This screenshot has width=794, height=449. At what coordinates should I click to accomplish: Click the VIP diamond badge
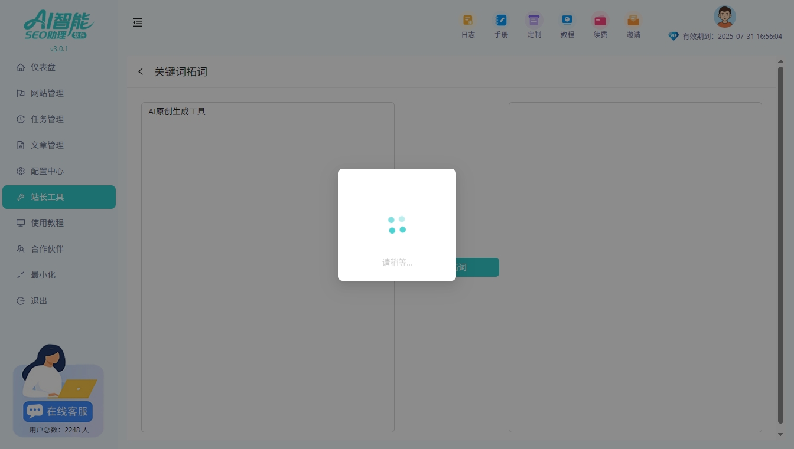tap(673, 36)
